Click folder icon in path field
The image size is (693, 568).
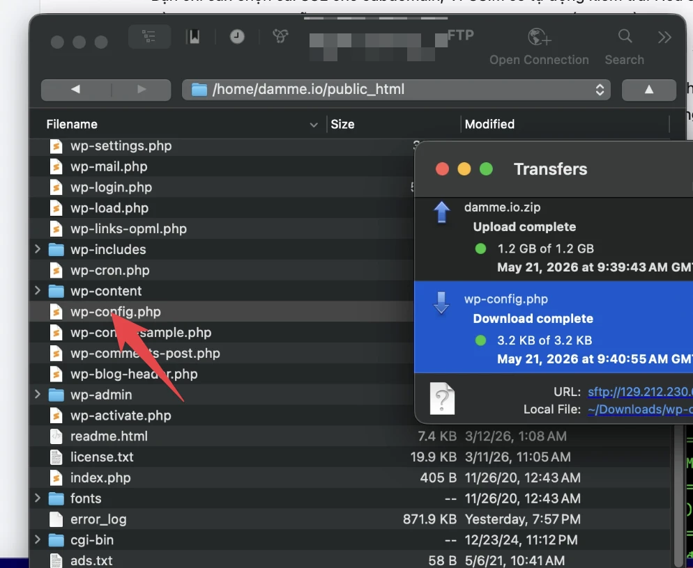click(199, 90)
